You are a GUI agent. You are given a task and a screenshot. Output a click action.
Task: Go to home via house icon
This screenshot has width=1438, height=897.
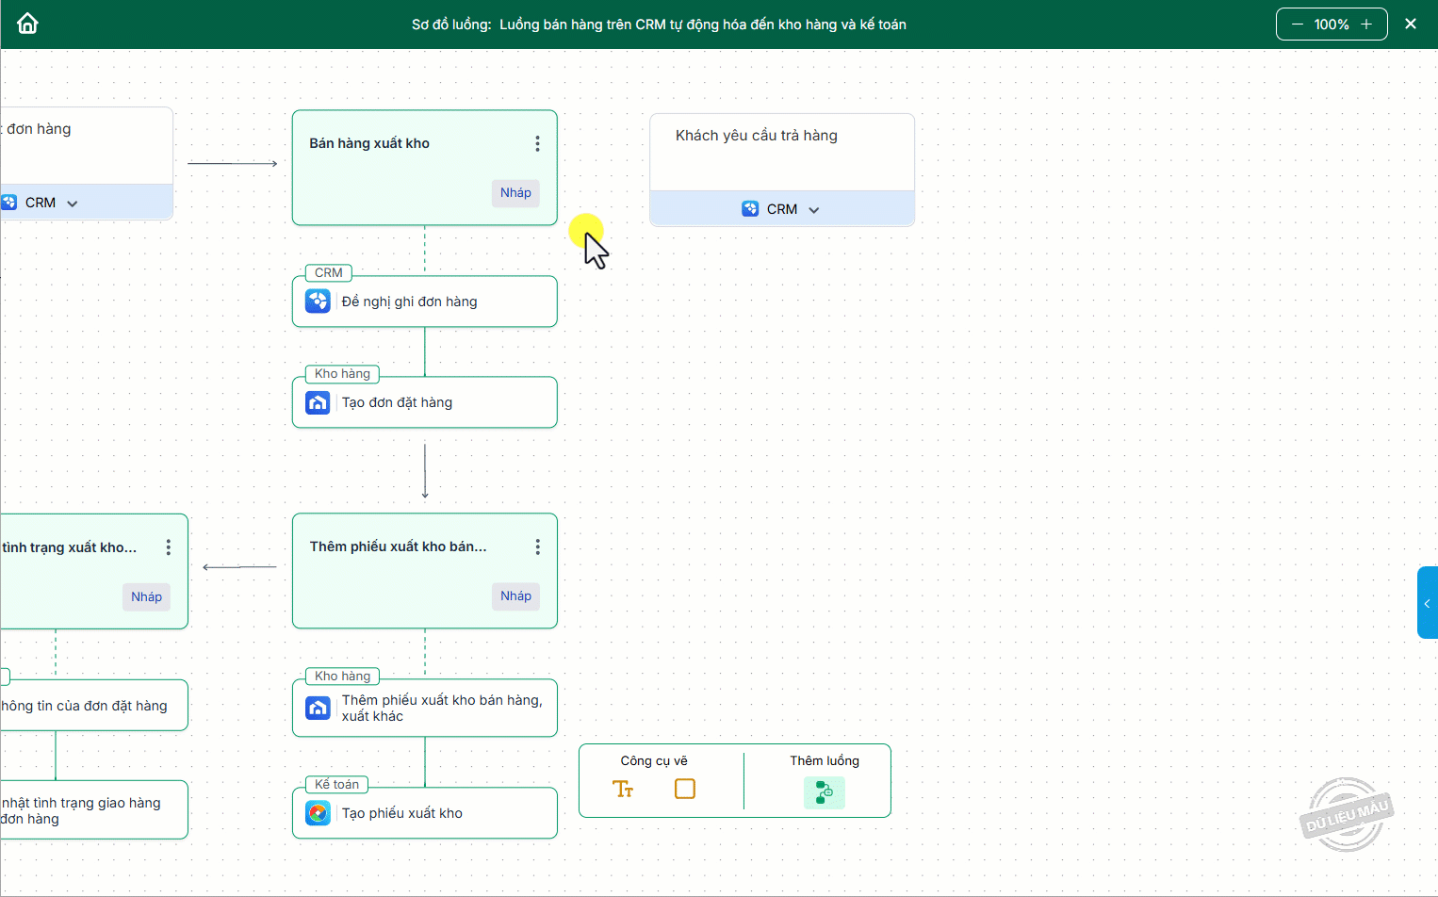pos(27,24)
